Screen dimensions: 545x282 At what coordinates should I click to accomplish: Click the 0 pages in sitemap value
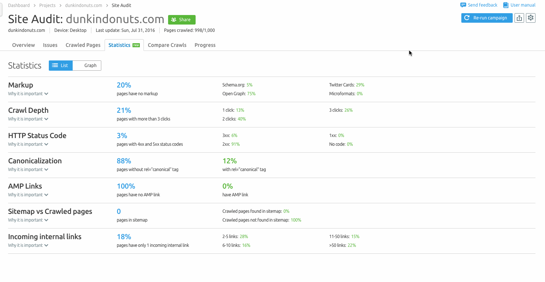click(119, 211)
